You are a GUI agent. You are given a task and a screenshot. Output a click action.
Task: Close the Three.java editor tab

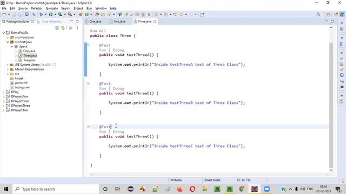pyautogui.click(x=155, y=22)
